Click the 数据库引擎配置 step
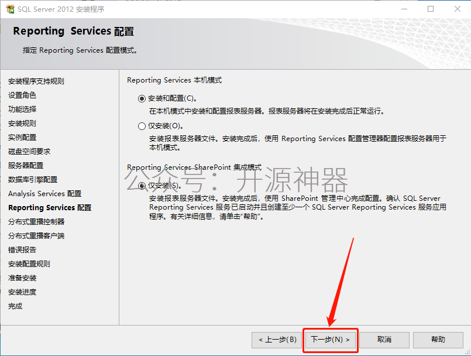471x356 pixels. 33,180
